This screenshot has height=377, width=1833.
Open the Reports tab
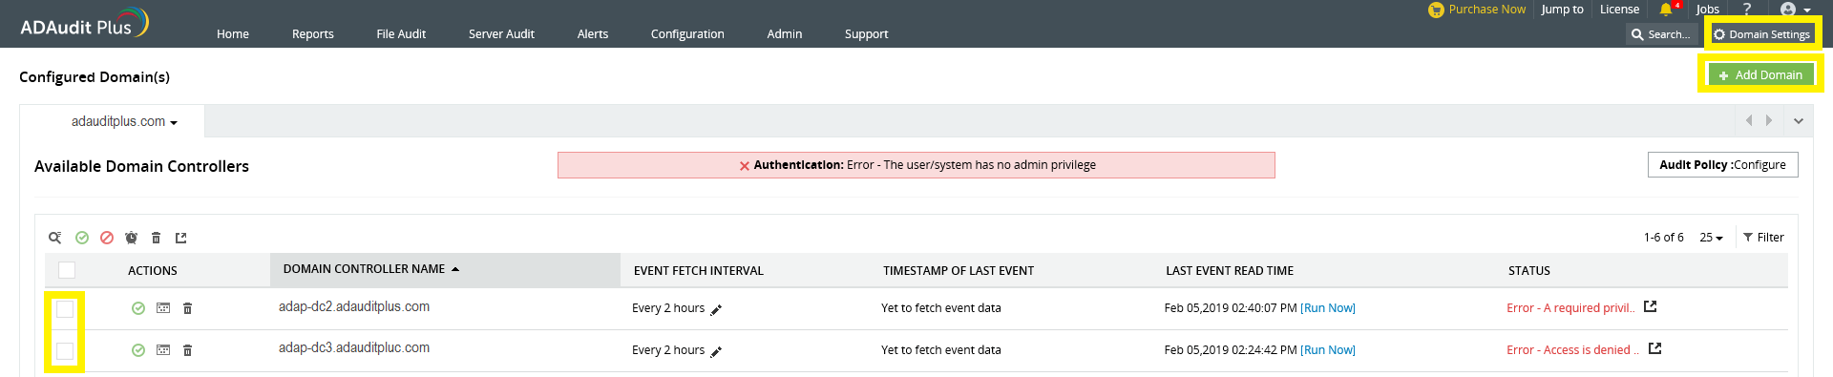313,33
